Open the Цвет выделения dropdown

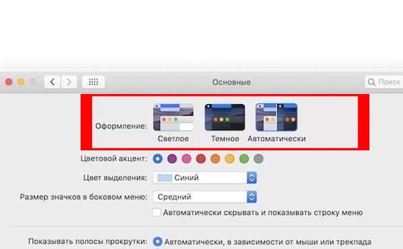point(205,178)
